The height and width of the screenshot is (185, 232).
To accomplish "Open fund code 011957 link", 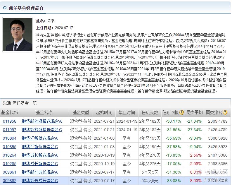I will tap(9, 130).
